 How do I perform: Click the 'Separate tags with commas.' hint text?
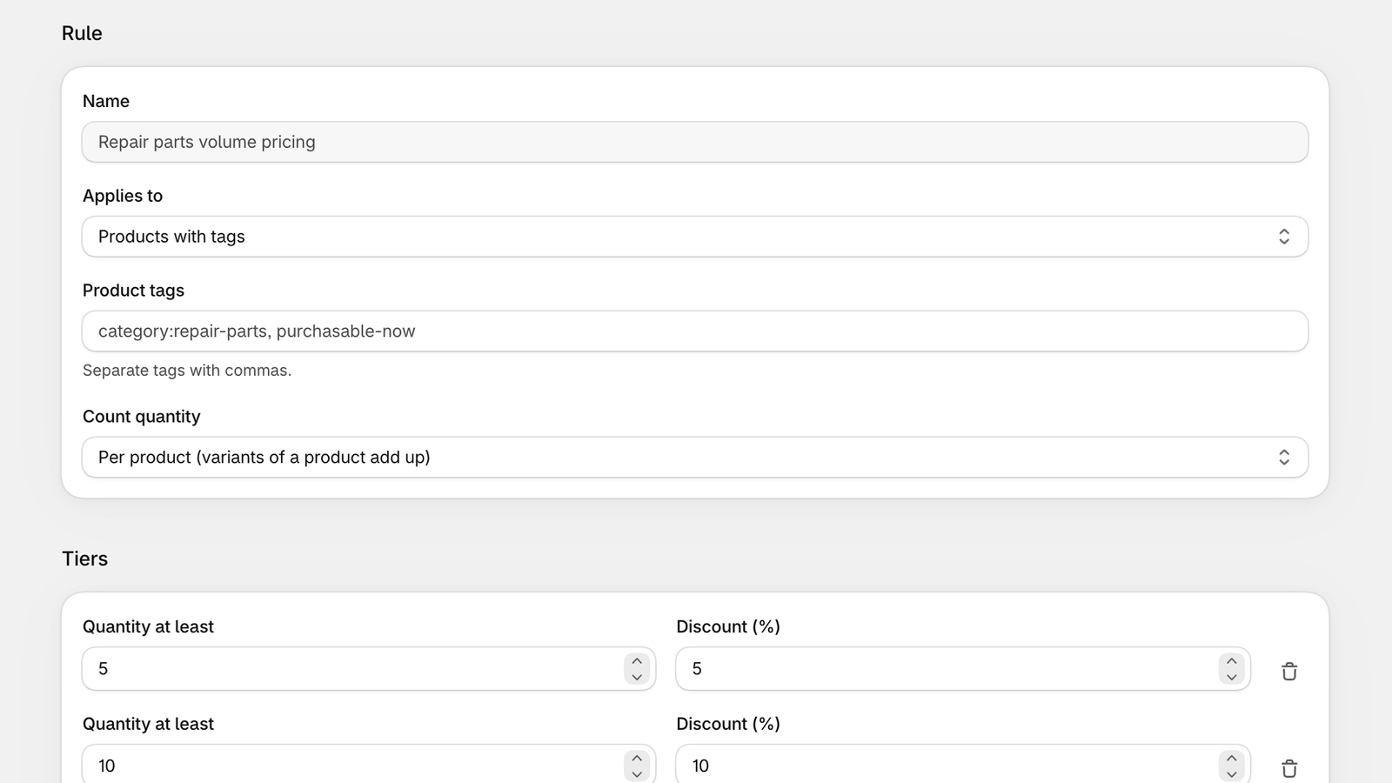[187, 371]
